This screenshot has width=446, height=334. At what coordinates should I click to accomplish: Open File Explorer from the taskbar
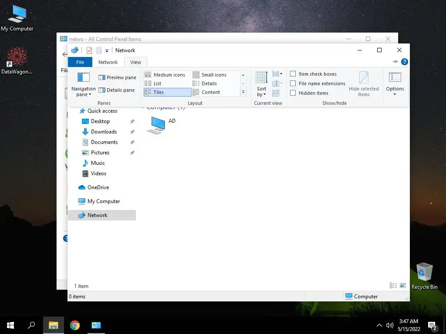53,325
